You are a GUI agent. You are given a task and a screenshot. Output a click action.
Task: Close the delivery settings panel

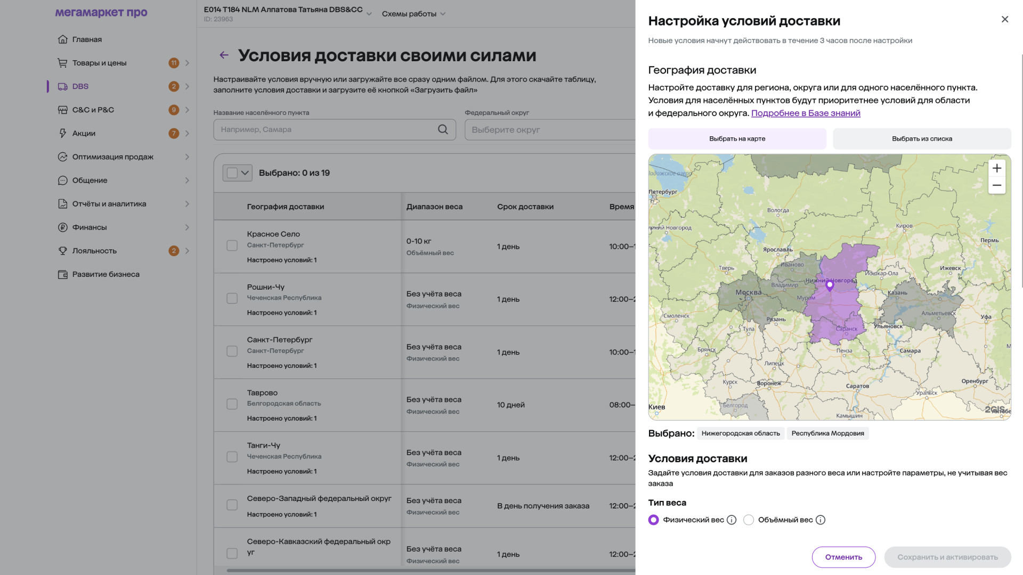(1005, 19)
